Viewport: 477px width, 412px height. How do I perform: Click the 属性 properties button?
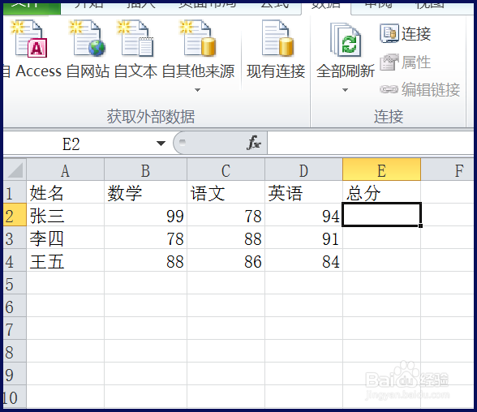pyautogui.click(x=406, y=62)
